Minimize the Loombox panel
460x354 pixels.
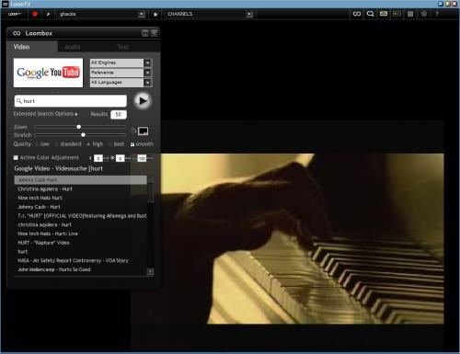pyautogui.click(x=145, y=33)
